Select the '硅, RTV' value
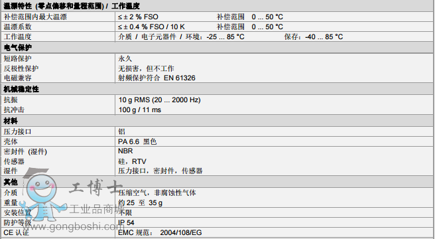 [x=132, y=161]
